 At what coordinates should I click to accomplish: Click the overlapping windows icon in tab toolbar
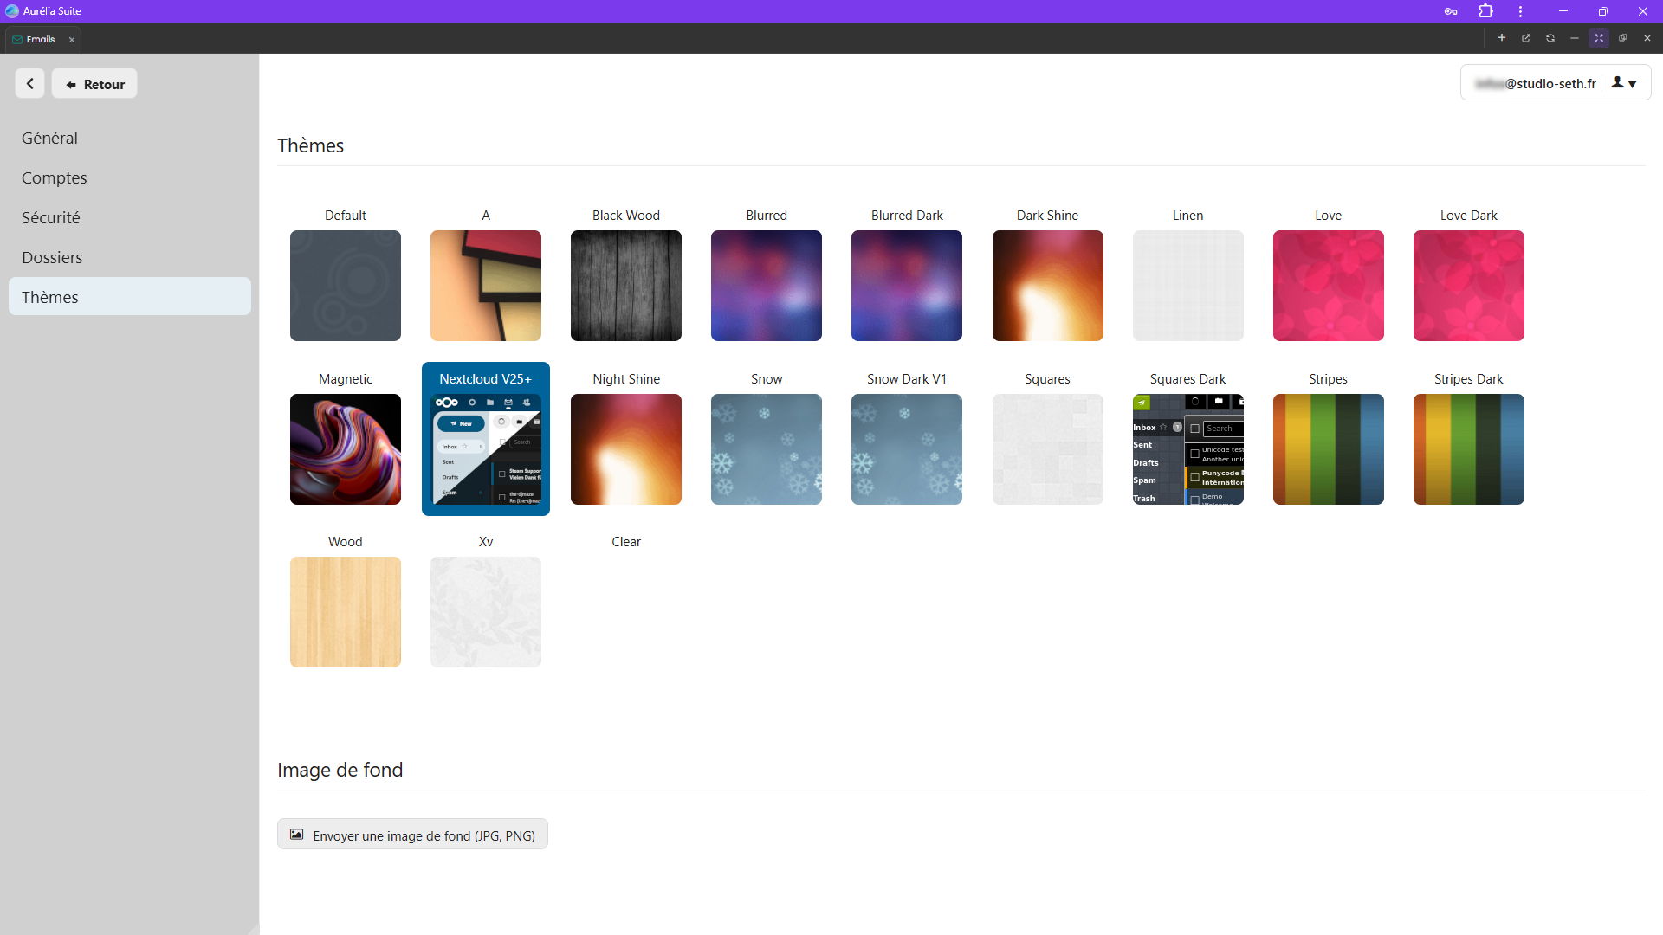pos(1623,38)
